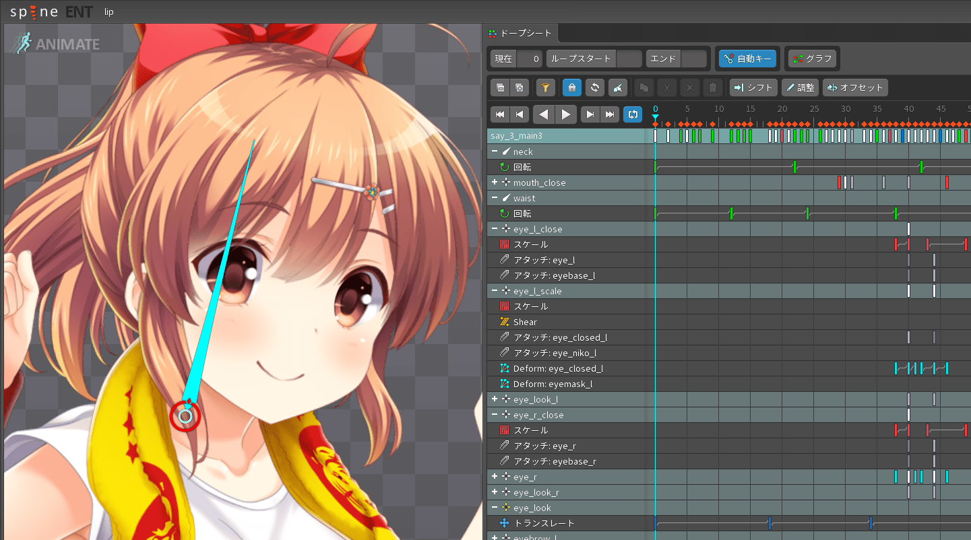Select the アタッチ: eye_closed_l row label
This screenshot has height=540, width=971.
tap(560, 337)
